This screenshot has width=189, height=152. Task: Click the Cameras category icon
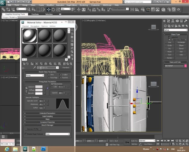tap(176, 26)
